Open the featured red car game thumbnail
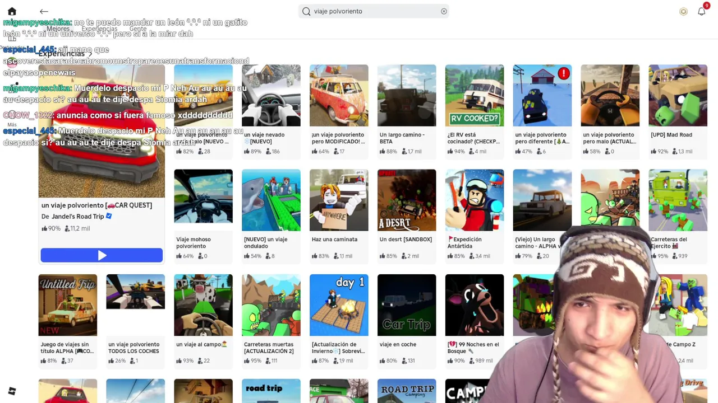 point(102,131)
